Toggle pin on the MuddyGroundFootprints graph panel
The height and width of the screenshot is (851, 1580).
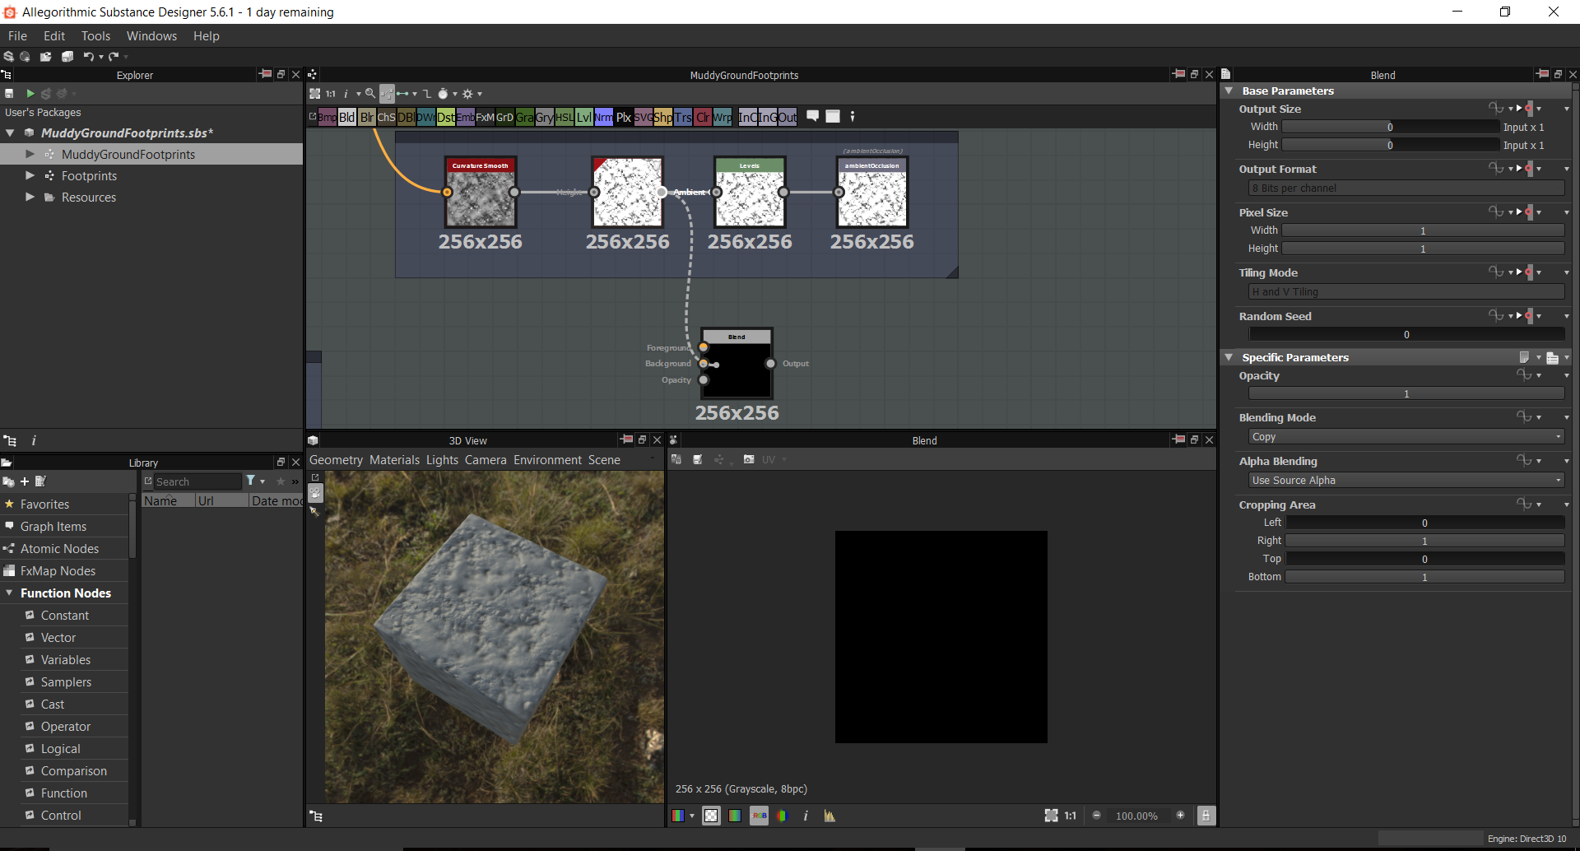[x=1178, y=74]
